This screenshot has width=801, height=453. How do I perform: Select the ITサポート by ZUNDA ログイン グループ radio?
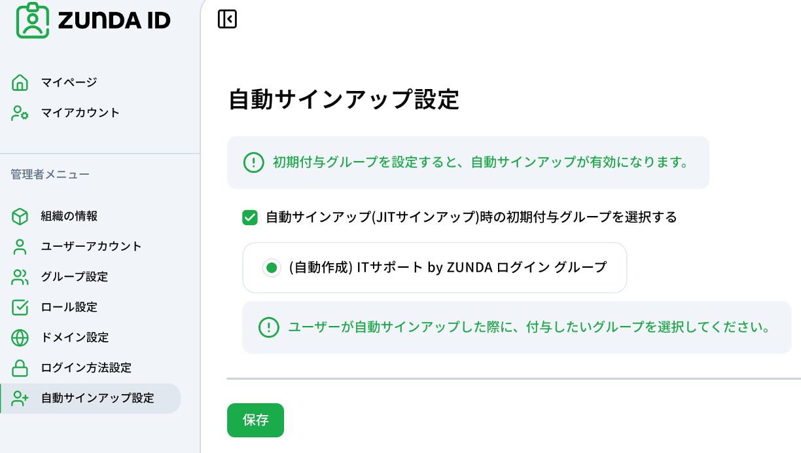tap(272, 268)
